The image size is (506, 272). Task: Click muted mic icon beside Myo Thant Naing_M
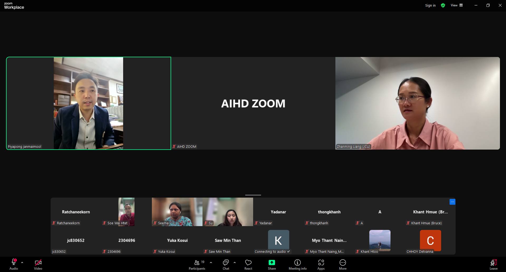click(307, 251)
